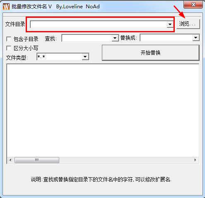This screenshot has height=198, width=205.
Task: Enable the 包含子目录 checkbox
Action: [9, 39]
